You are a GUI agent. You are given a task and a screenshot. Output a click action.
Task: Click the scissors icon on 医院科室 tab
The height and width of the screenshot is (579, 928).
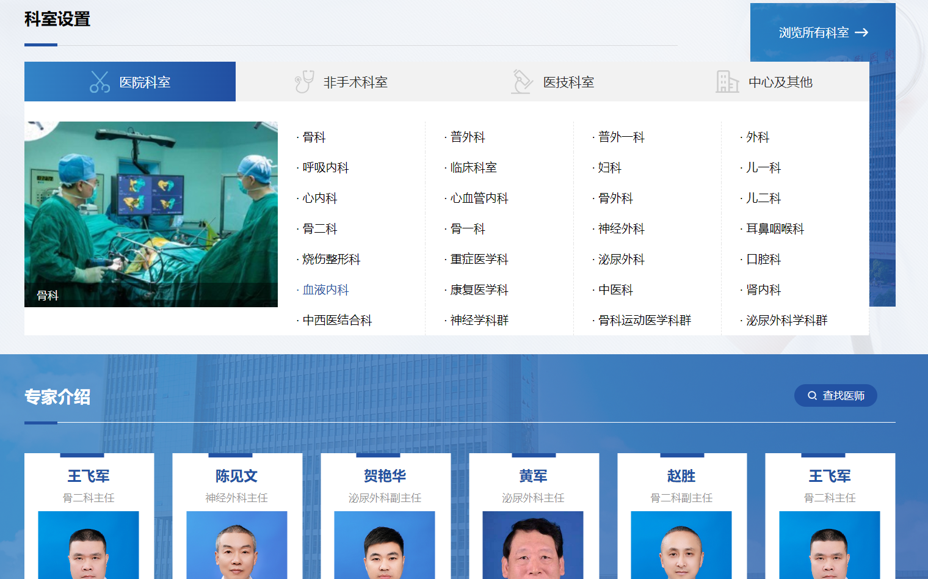pyautogui.click(x=100, y=82)
